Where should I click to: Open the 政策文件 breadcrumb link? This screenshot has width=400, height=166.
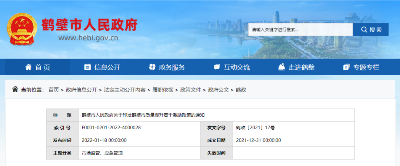click(x=190, y=90)
